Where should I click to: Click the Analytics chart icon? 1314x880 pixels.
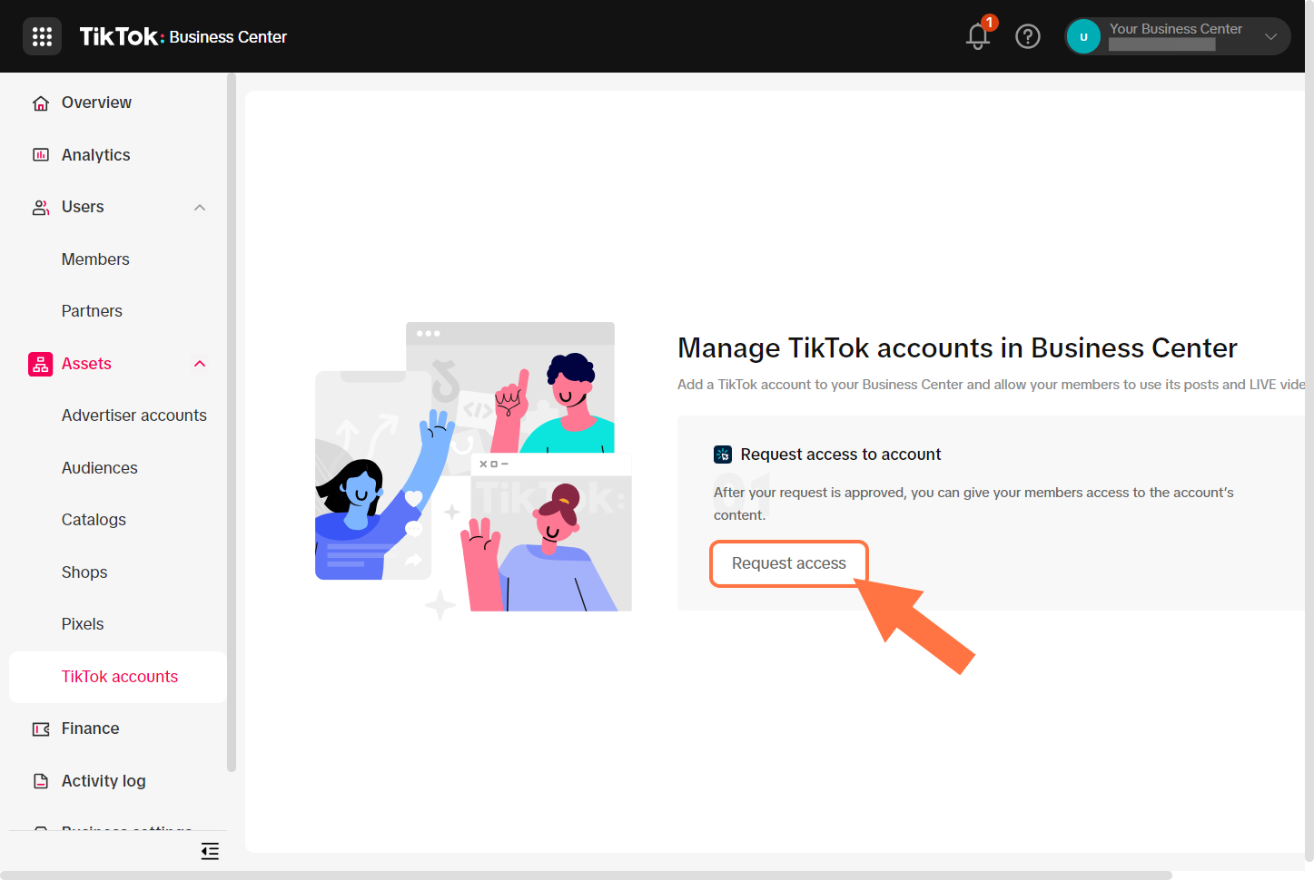click(x=41, y=155)
